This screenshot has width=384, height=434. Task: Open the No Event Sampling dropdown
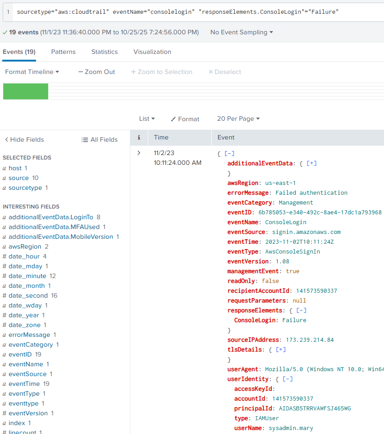(242, 32)
